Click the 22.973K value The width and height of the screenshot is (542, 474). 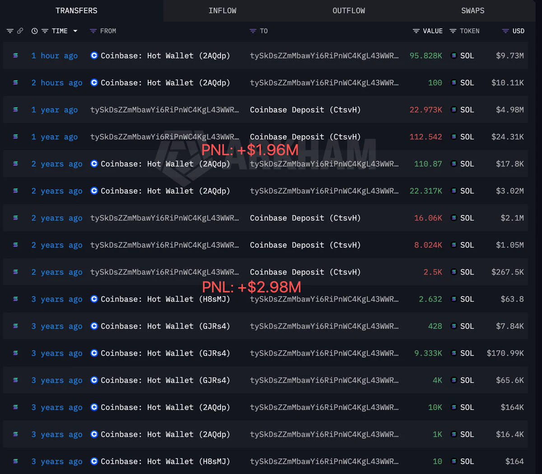click(426, 110)
